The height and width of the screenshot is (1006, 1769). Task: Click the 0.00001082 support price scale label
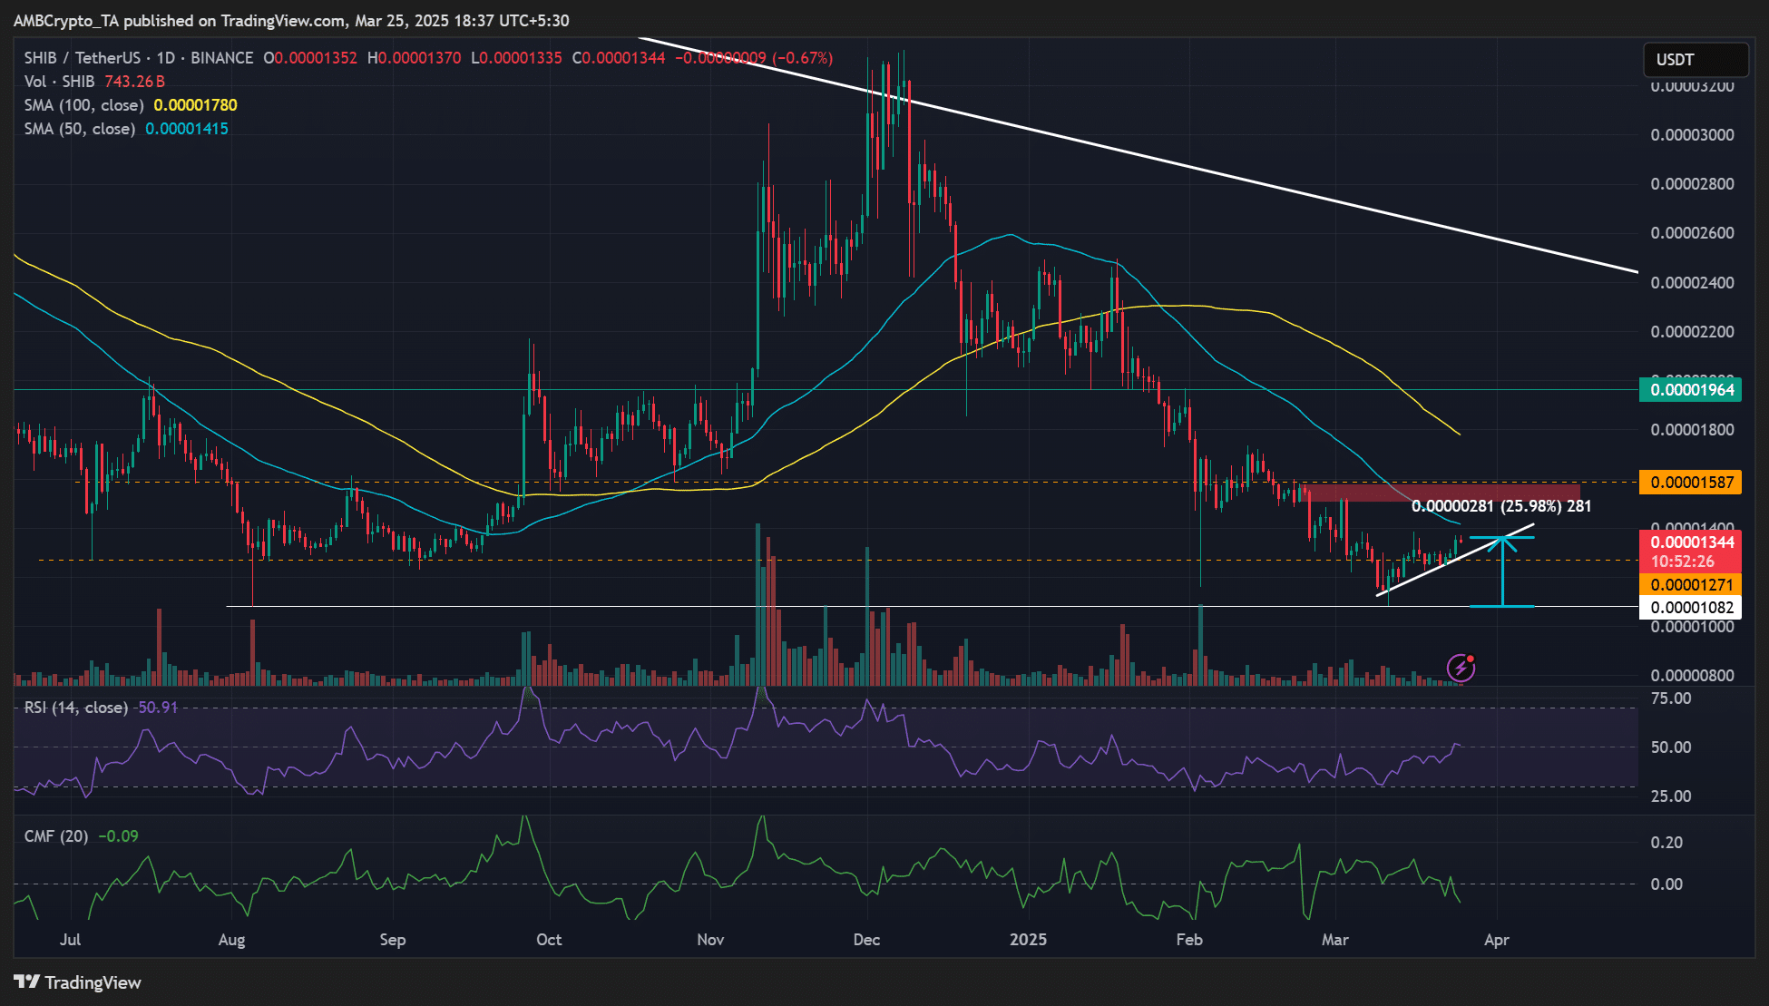1691,608
